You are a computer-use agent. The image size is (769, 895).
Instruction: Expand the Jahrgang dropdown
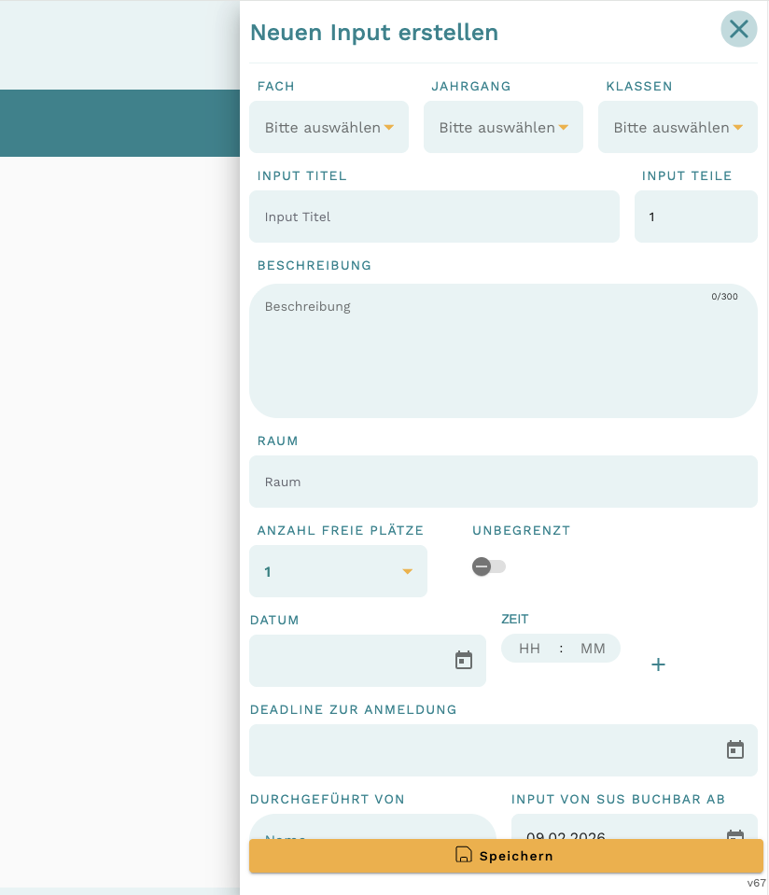[x=503, y=128]
